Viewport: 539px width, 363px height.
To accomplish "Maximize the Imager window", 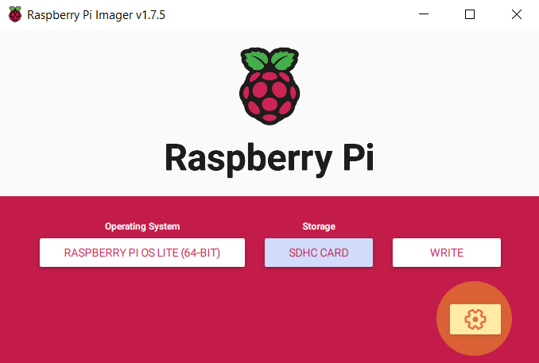I will 470,14.
